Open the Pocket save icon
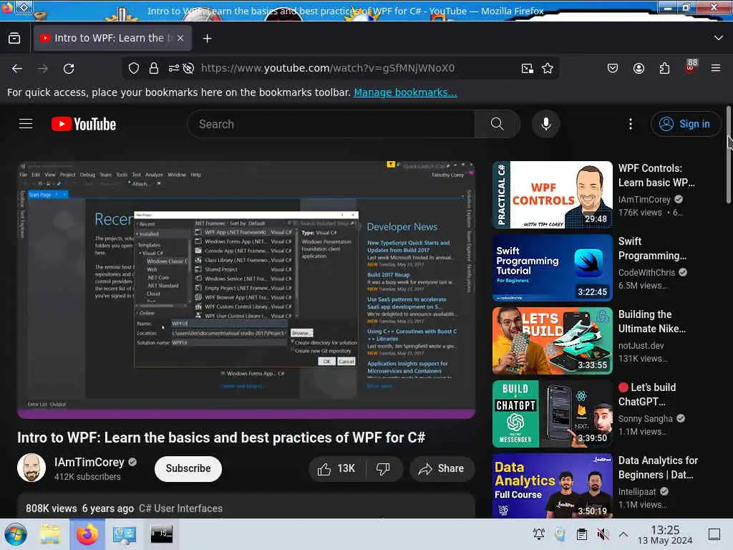The width and height of the screenshot is (733, 550). point(613,68)
